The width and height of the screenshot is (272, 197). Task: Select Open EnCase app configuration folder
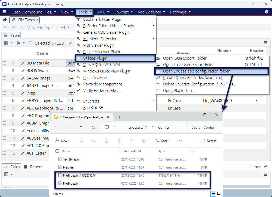tap(212, 71)
